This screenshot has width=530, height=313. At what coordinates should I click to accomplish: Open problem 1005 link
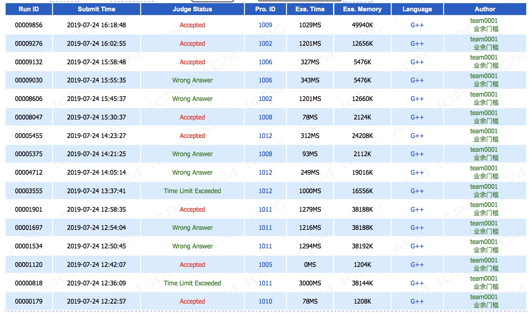[x=265, y=265]
